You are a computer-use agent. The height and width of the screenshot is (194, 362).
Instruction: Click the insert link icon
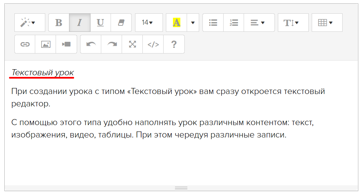coord(25,44)
